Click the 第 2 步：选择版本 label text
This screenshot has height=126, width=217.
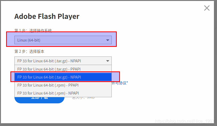(29, 51)
